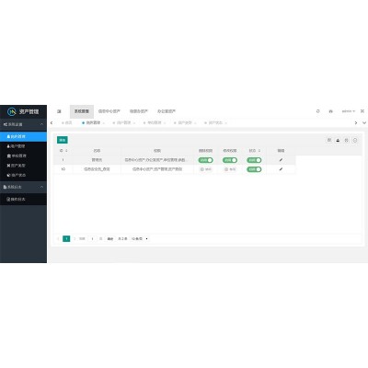Click the circular icon at the end of the table toolbar
Viewport: 368px width, 368px height.
click(355, 140)
